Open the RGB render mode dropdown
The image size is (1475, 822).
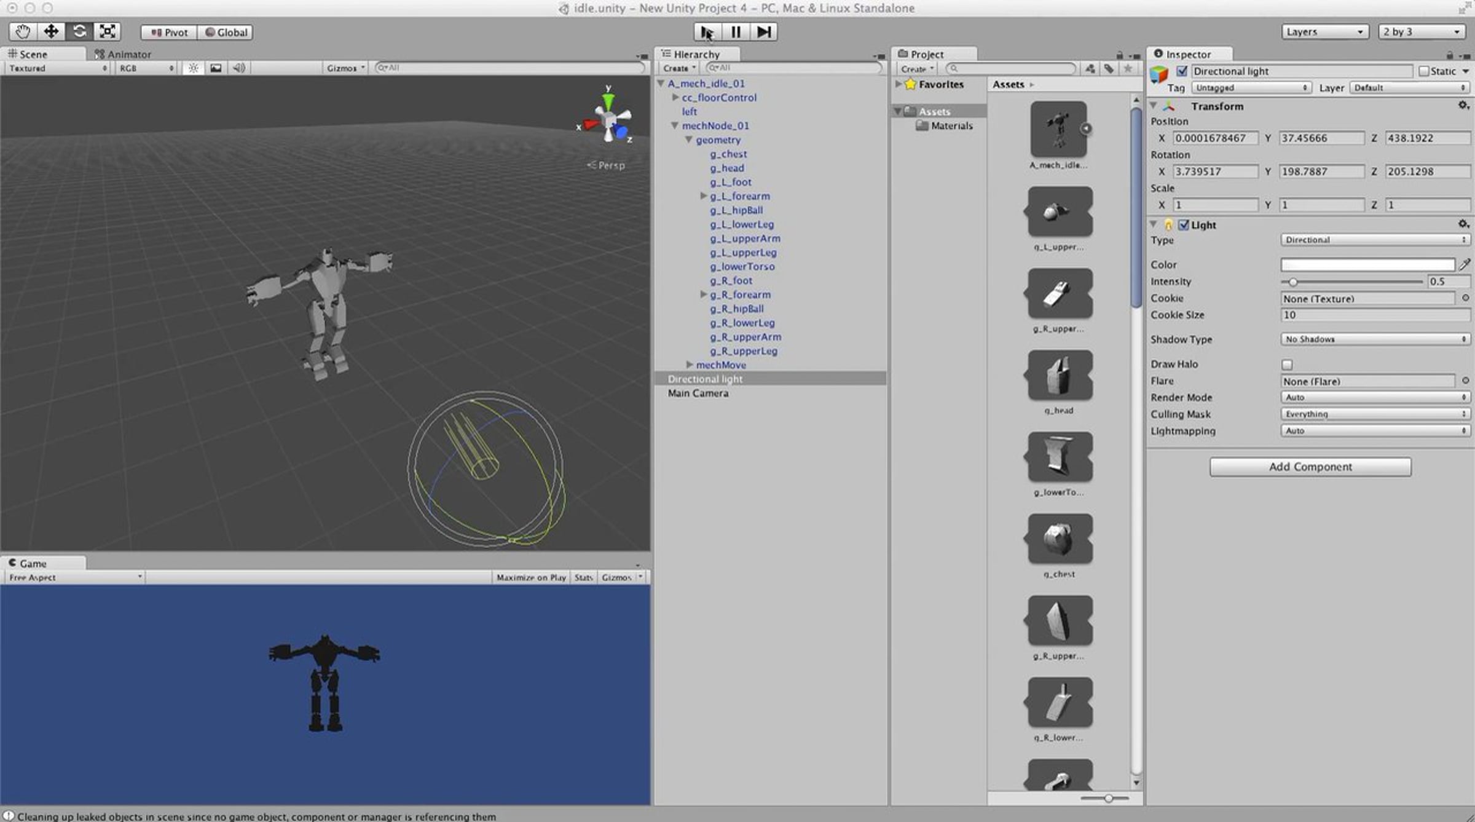tap(146, 68)
